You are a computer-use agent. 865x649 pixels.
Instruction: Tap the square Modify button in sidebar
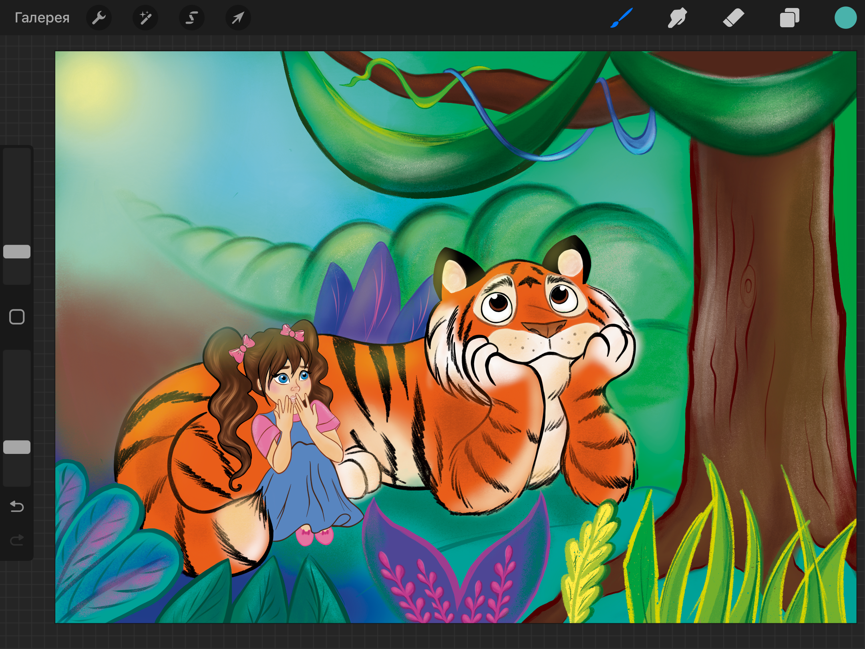17,317
